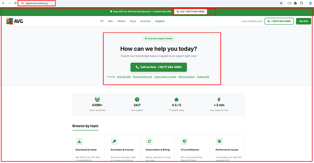Open the Store navigation menu
Screen dimensions: 314x163
tap(133, 21)
